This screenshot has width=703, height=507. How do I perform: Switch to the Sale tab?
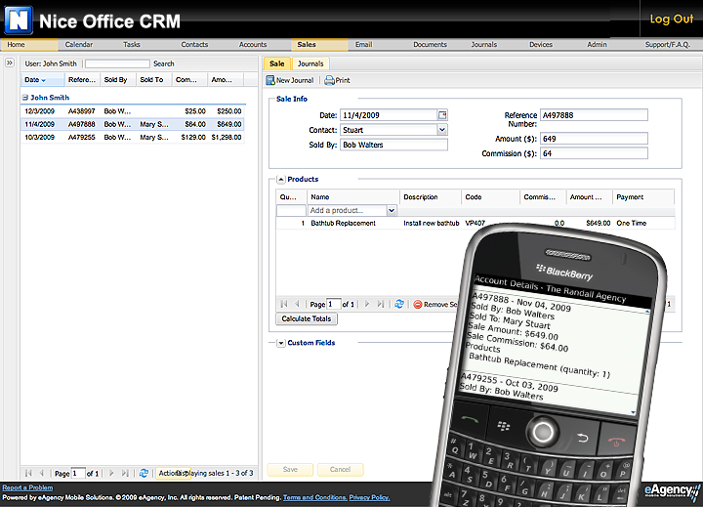click(277, 63)
